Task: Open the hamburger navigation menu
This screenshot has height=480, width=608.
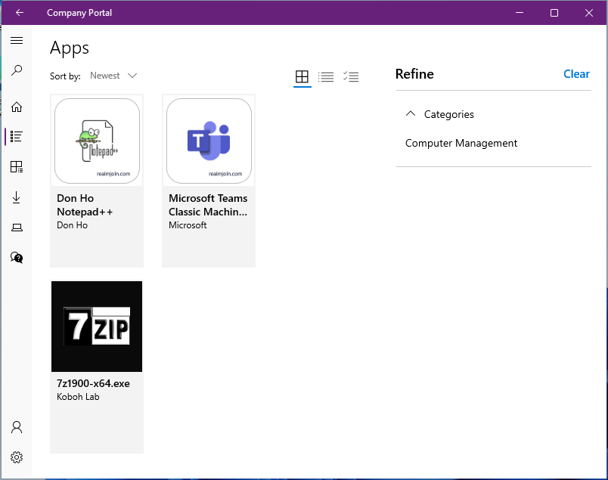Action: (x=17, y=41)
